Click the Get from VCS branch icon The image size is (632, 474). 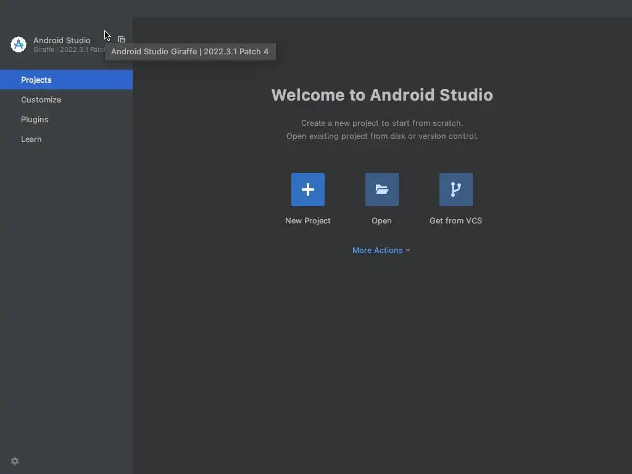click(x=456, y=189)
